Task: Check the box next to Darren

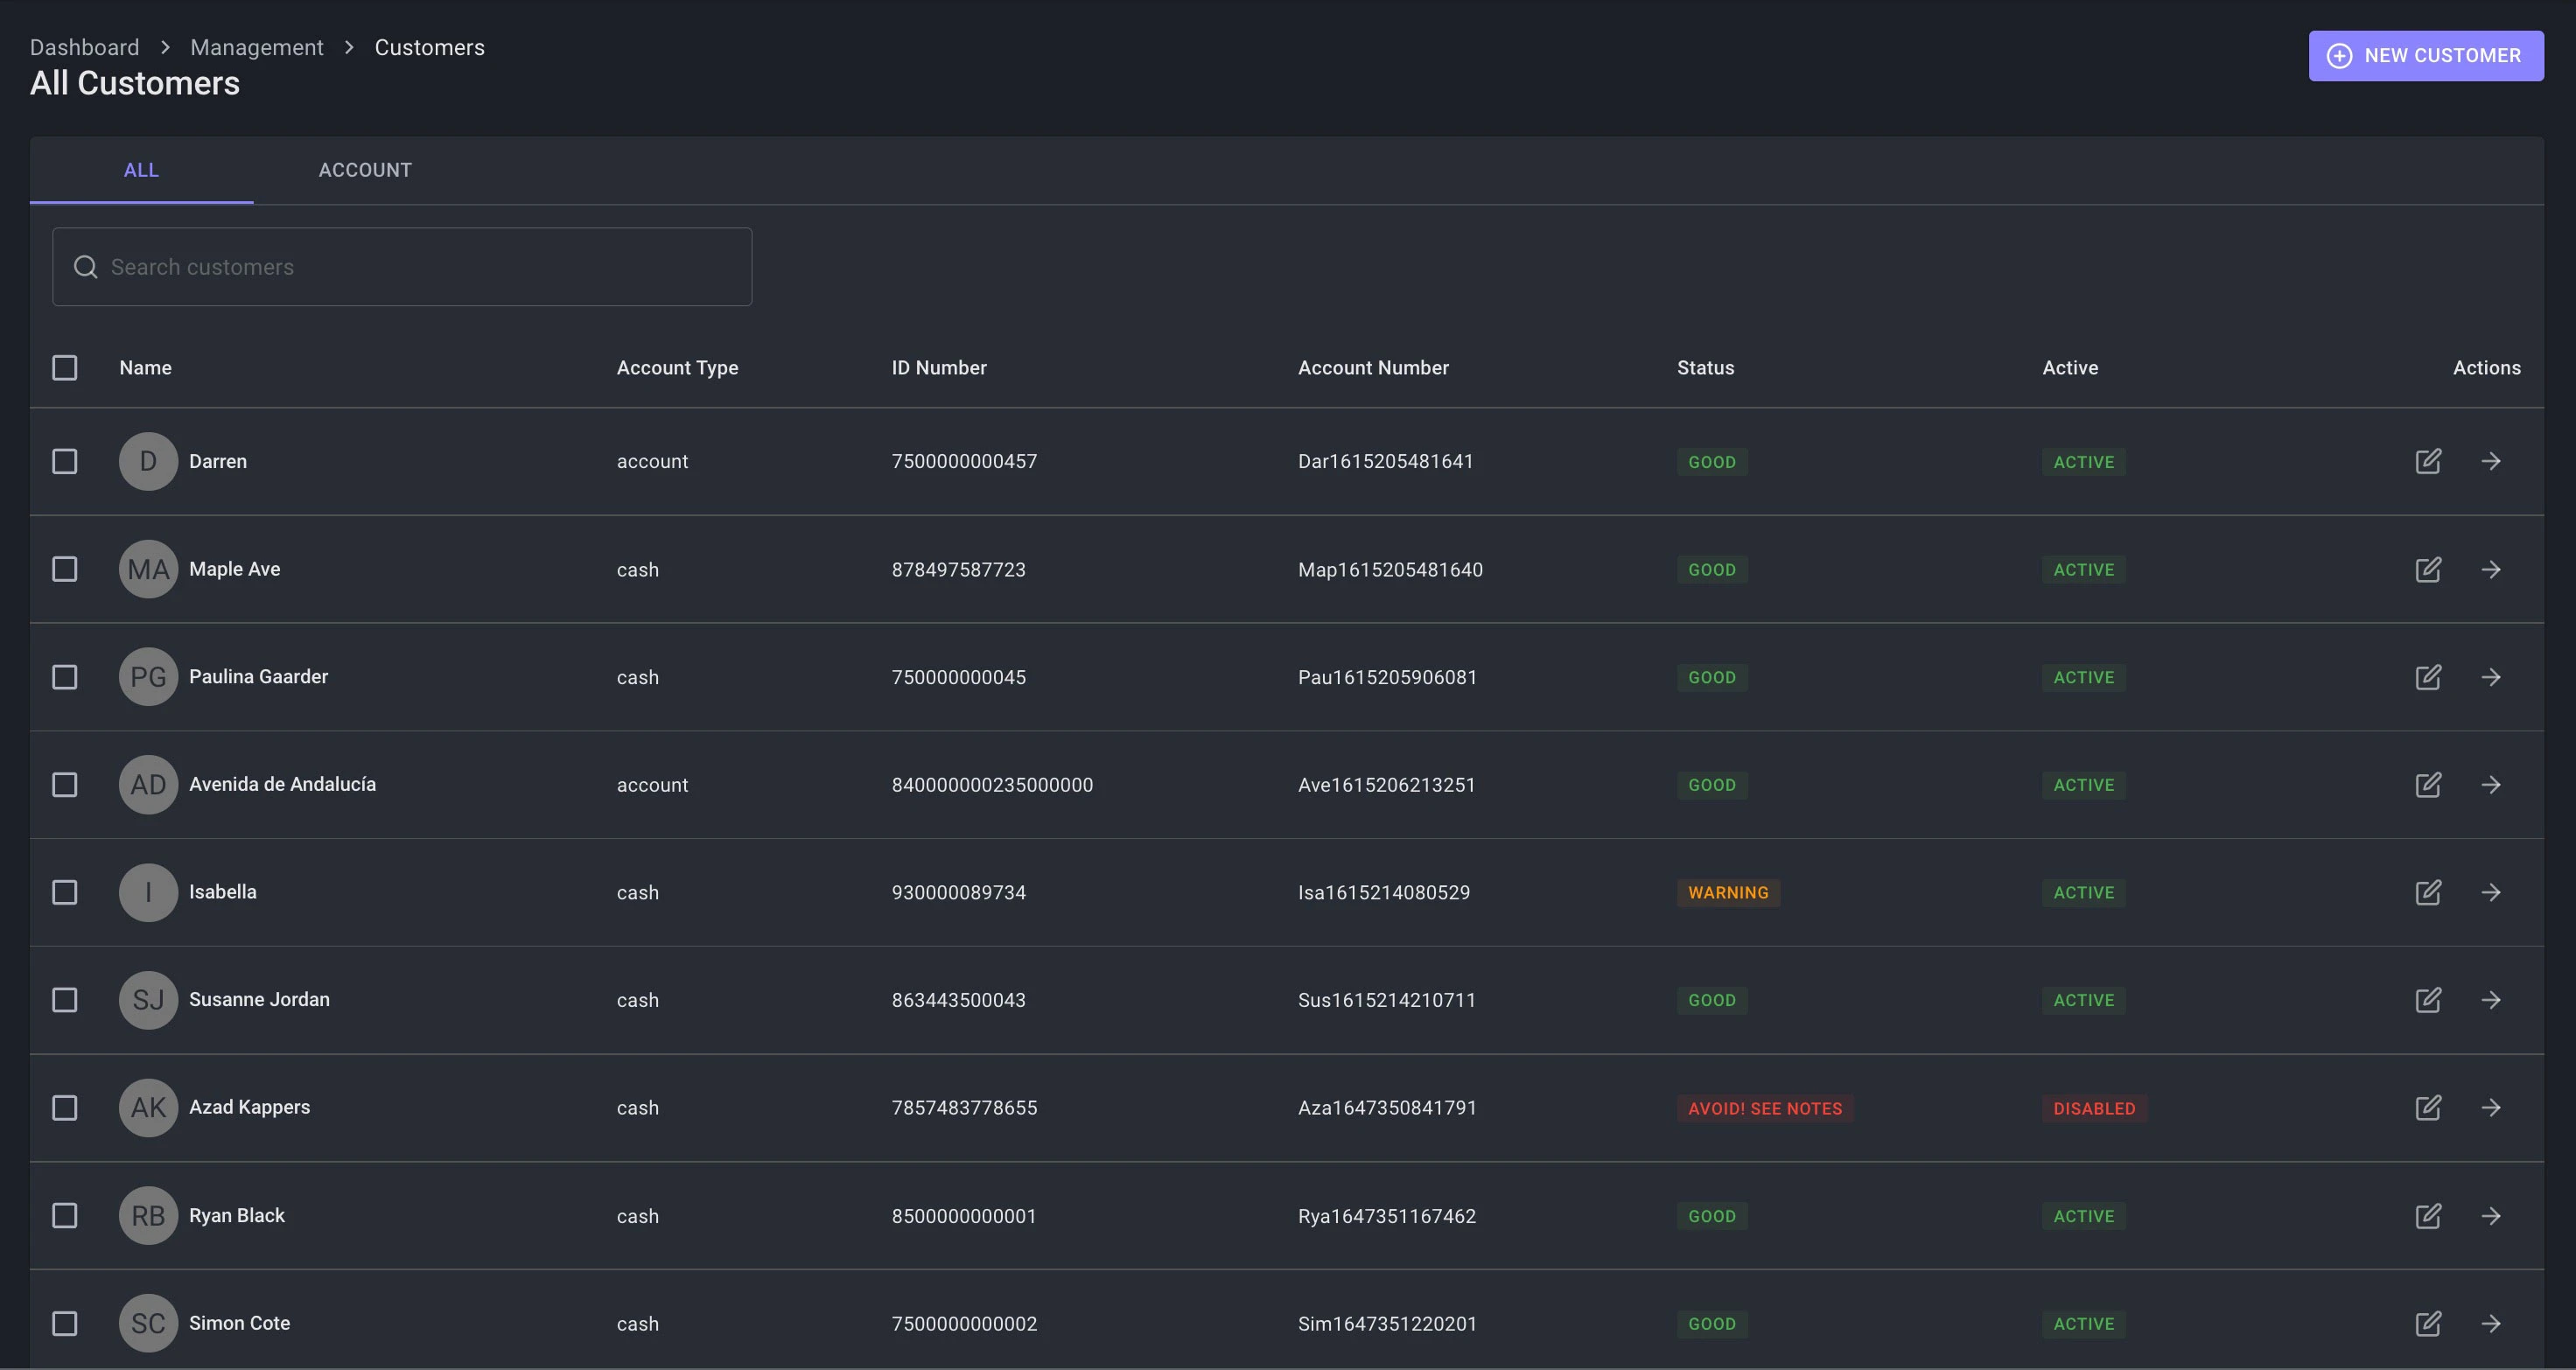Action: point(65,461)
